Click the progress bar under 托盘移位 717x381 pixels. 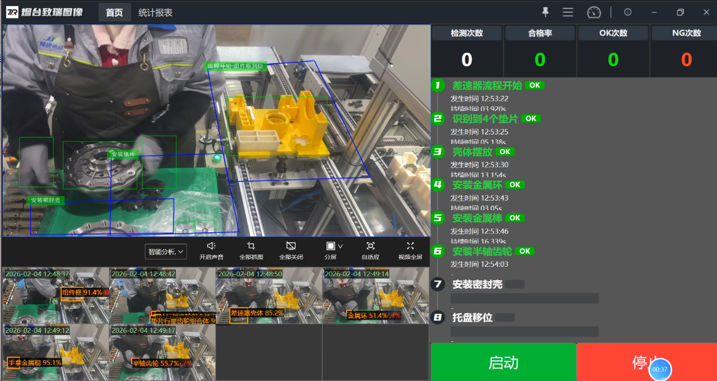[524, 331]
